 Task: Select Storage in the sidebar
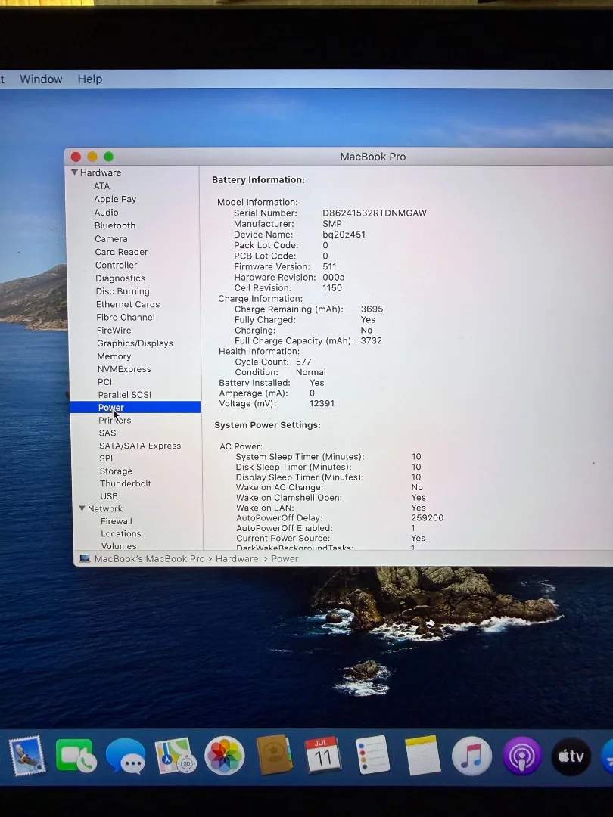click(x=116, y=471)
